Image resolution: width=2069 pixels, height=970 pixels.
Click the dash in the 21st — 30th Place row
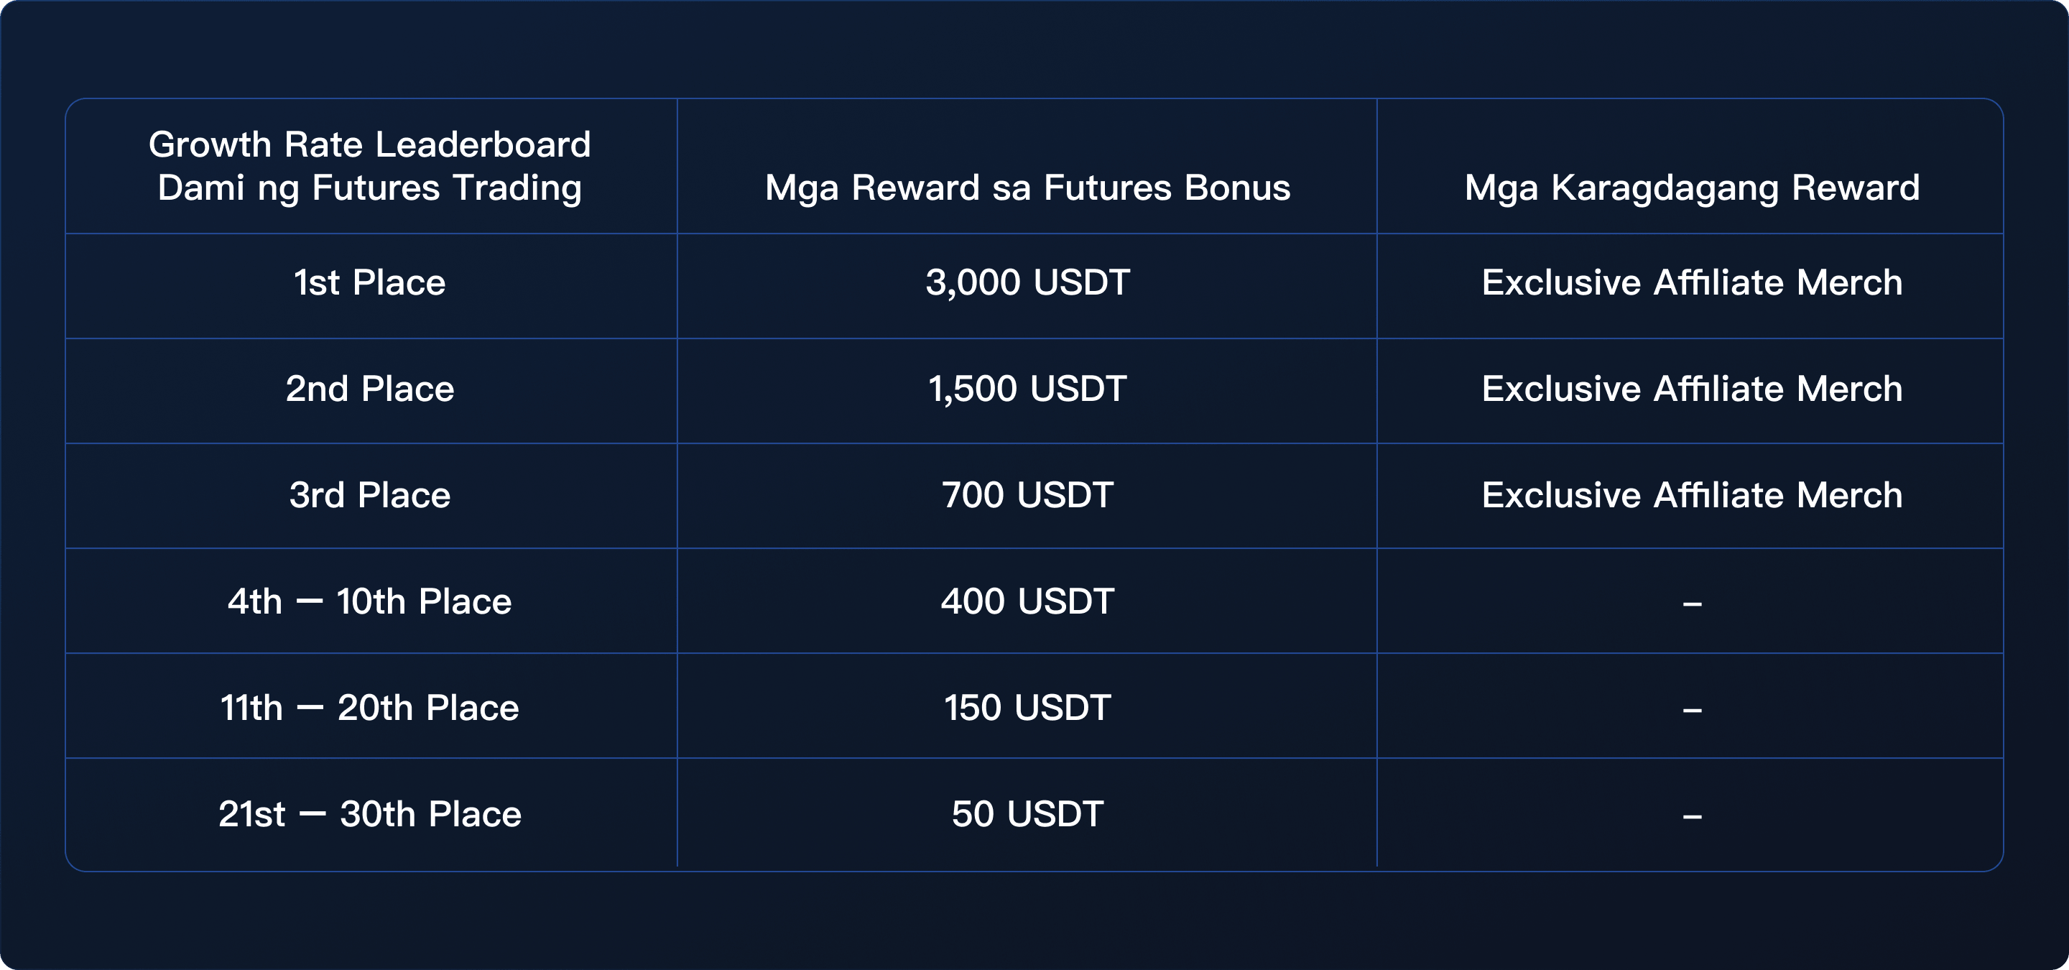coord(1692,817)
